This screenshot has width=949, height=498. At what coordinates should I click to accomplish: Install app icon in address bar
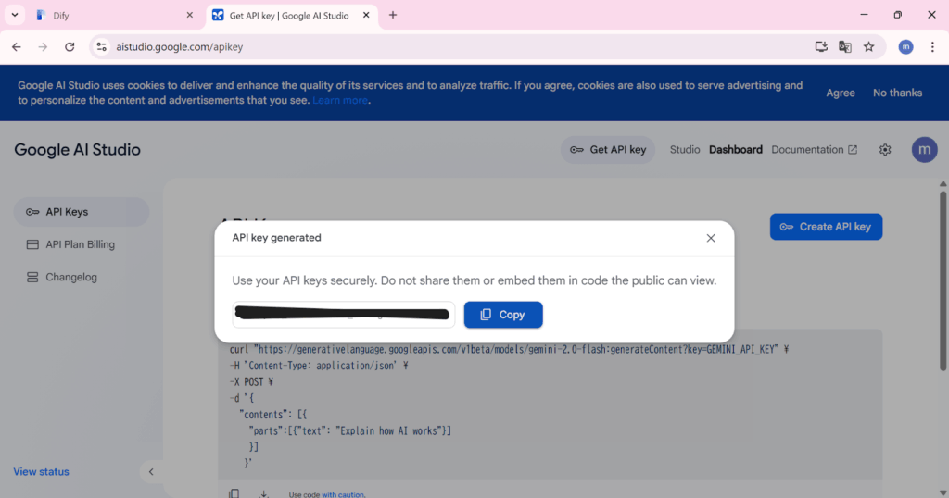821,46
